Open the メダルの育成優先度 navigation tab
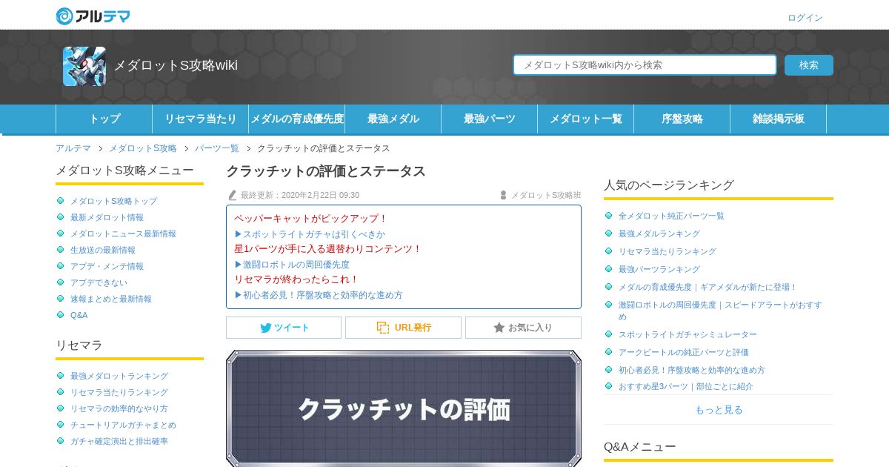889x467 pixels. [297, 119]
